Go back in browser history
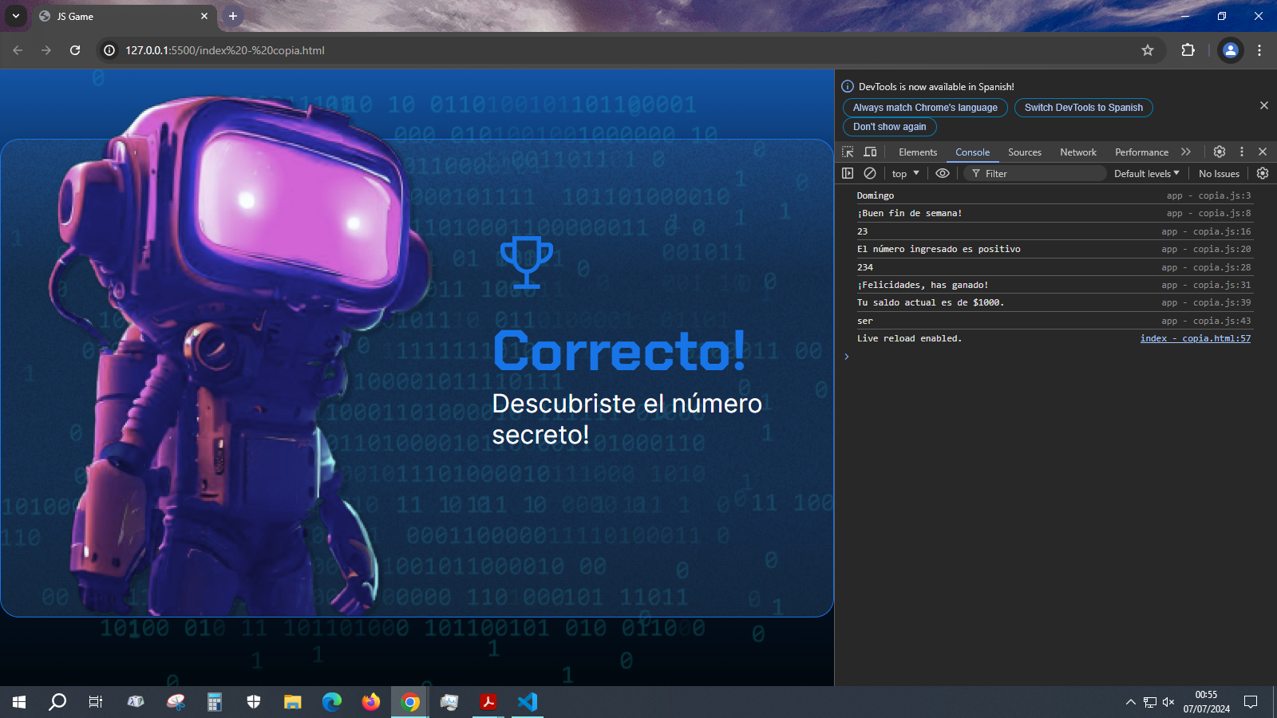 [18, 50]
